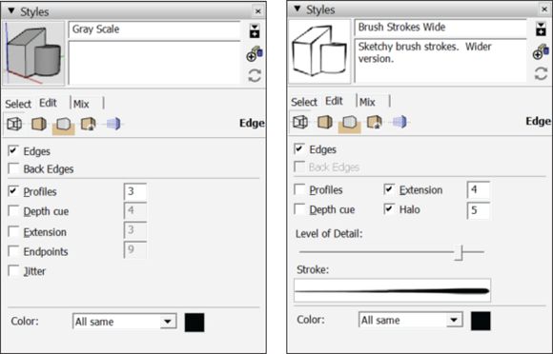Enable Profiles in Brush Strokes panel
Image resolution: width=553 pixels, height=354 pixels.
[299, 189]
